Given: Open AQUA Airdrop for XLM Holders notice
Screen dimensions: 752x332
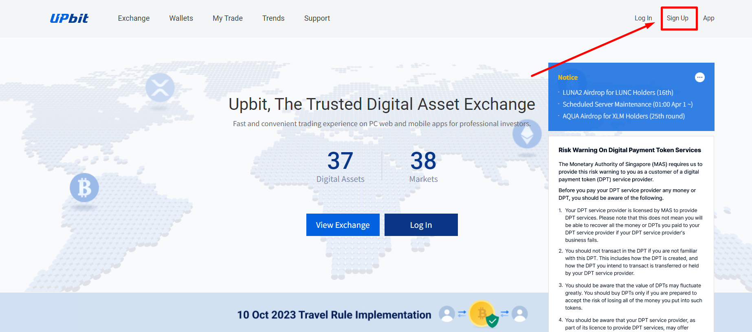Looking at the screenshot, I should pyautogui.click(x=623, y=116).
